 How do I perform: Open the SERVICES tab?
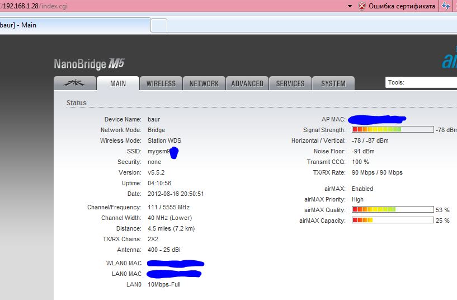pos(290,83)
